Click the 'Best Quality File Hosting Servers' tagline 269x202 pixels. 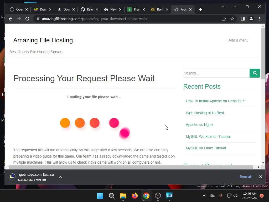coord(36,52)
